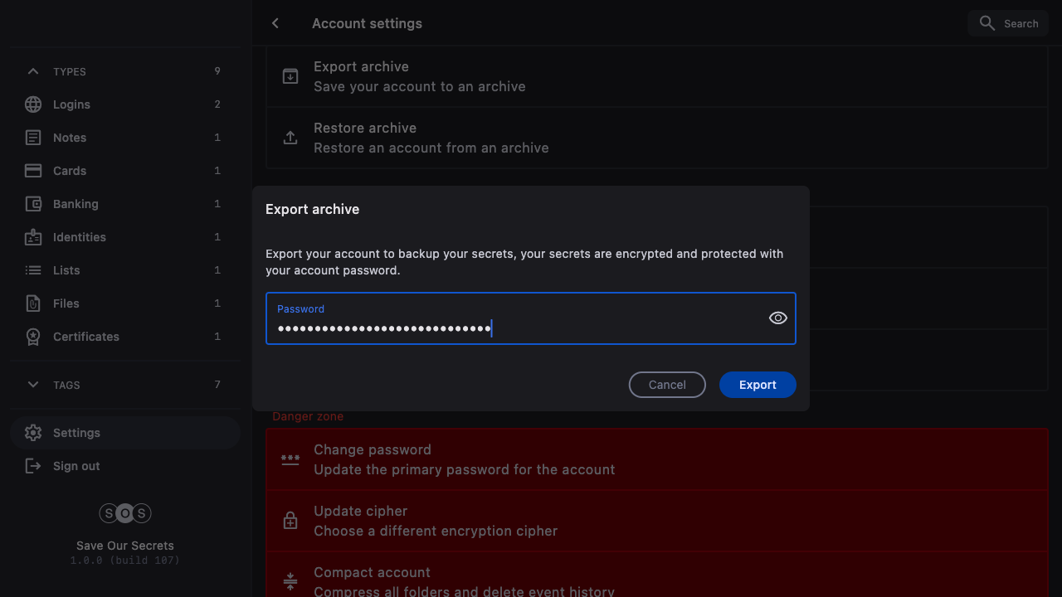
Task: Collapse the TYPES section
Action: coord(33,71)
